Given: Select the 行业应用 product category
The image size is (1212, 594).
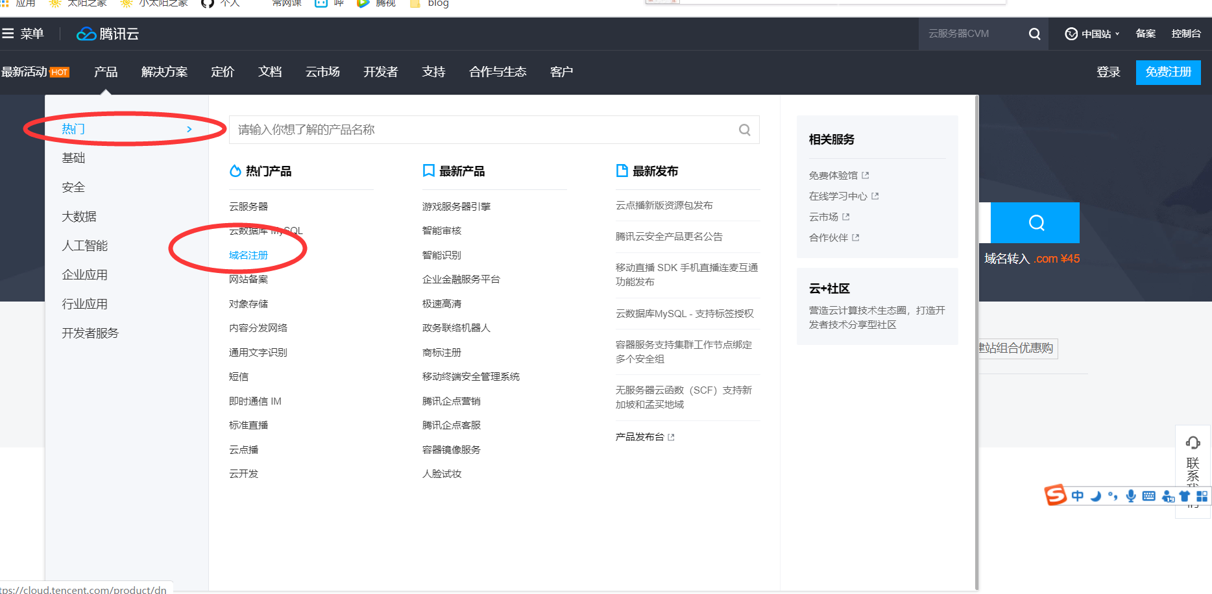Looking at the screenshot, I should (x=85, y=303).
